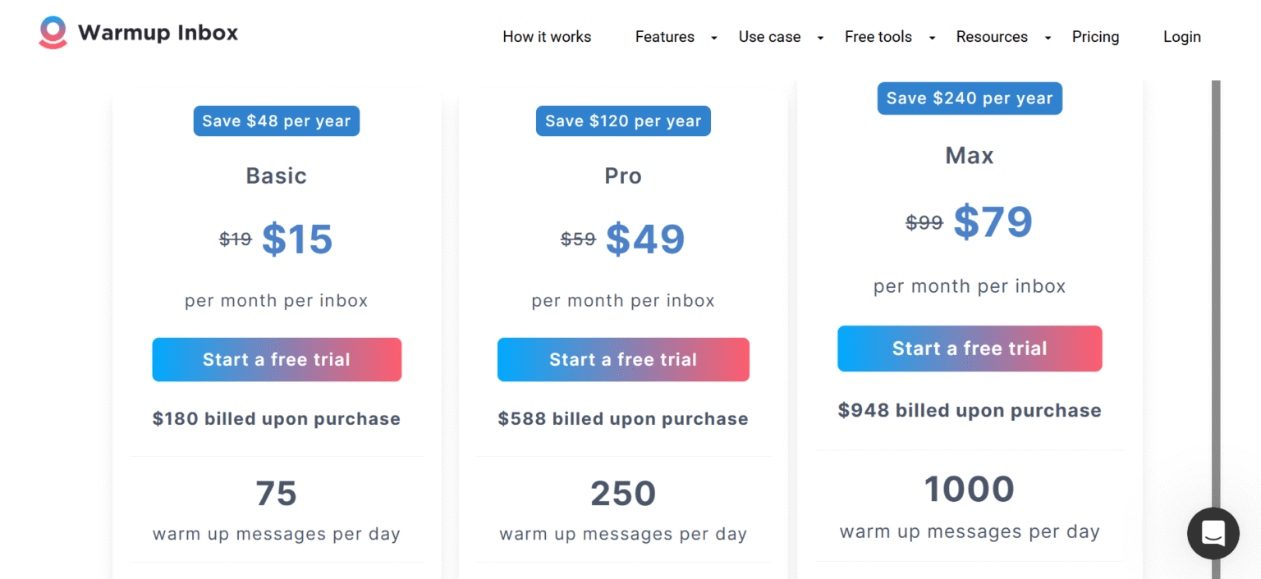1261x579 pixels.
Task: Click the Save $48 per year badge
Action: pyautogui.click(x=277, y=121)
